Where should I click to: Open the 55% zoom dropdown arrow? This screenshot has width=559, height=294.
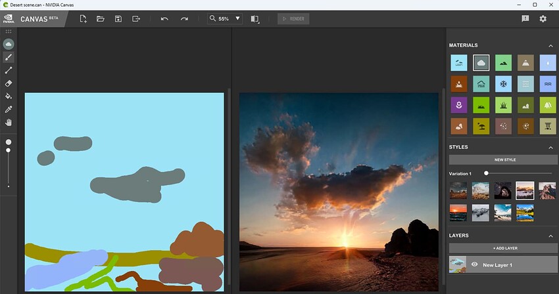237,18
